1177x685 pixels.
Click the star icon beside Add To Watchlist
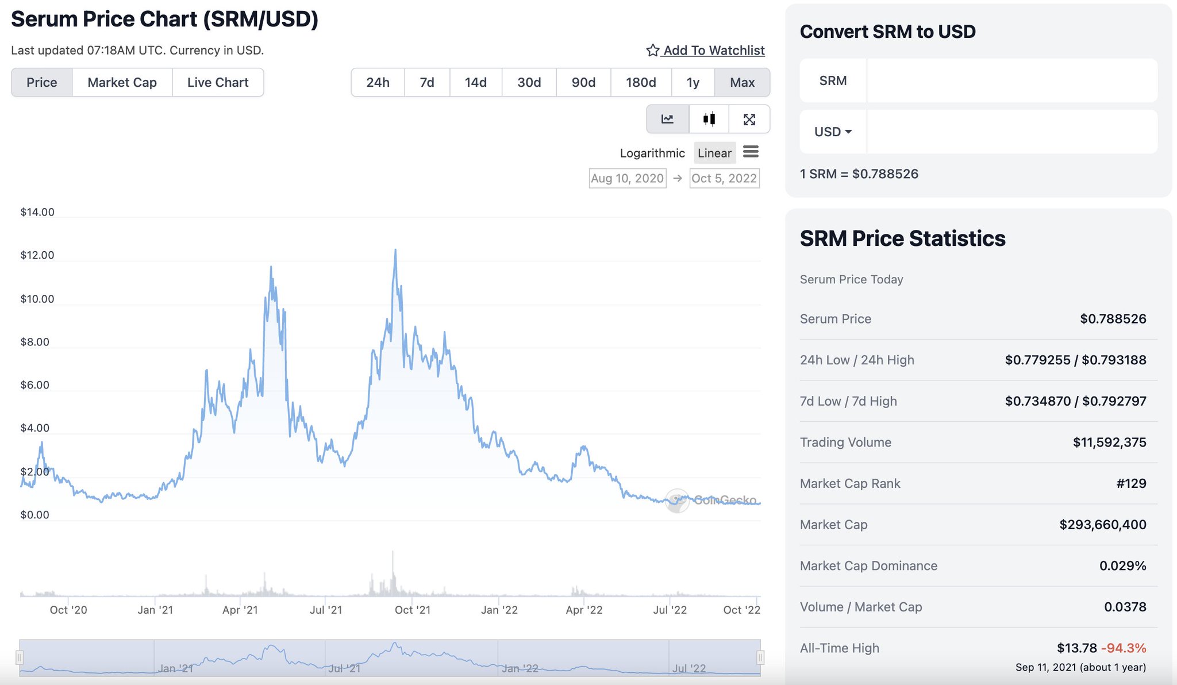click(652, 51)
